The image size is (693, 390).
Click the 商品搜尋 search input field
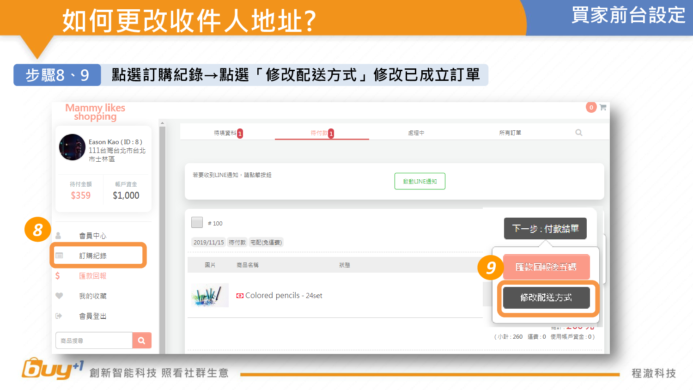(x=94, y=341)
